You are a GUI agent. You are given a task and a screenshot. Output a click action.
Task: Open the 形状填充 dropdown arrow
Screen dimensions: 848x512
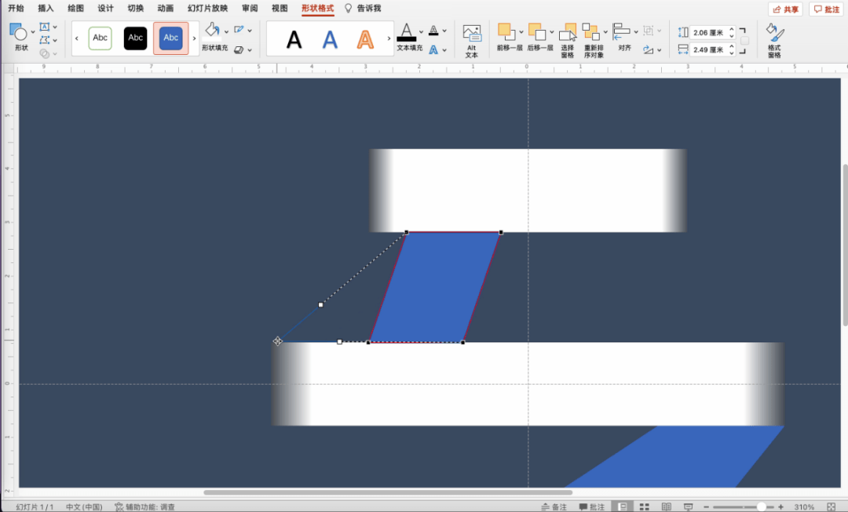226,31
